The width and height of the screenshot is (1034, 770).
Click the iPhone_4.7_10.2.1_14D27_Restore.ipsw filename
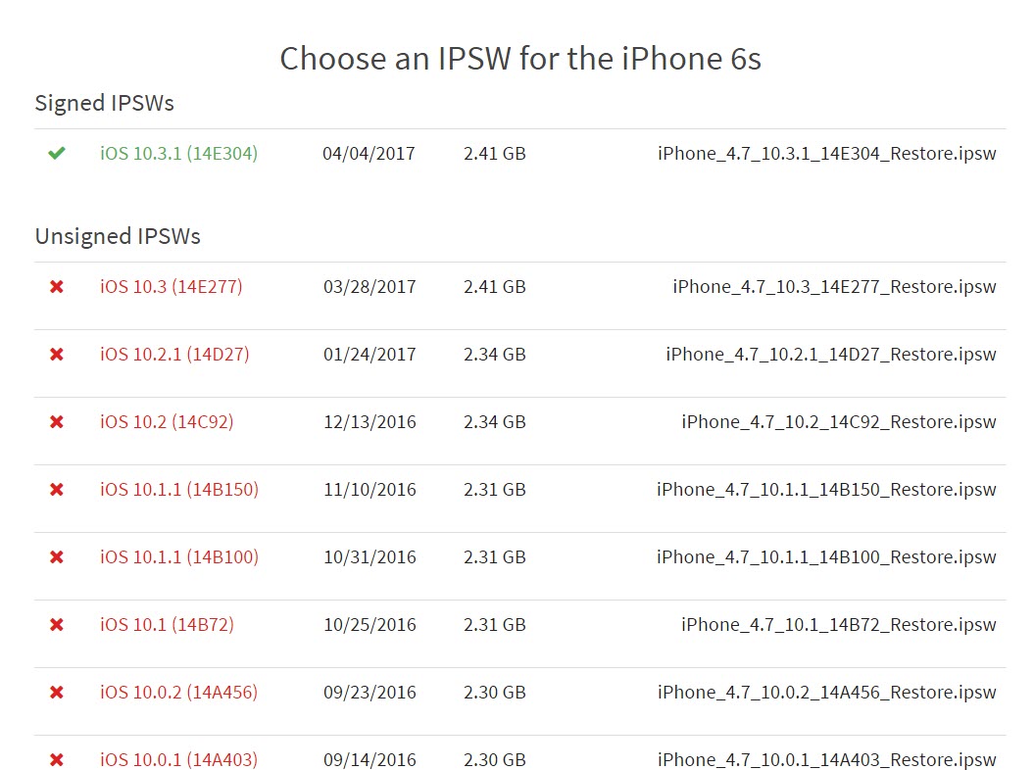click(830, 355)
